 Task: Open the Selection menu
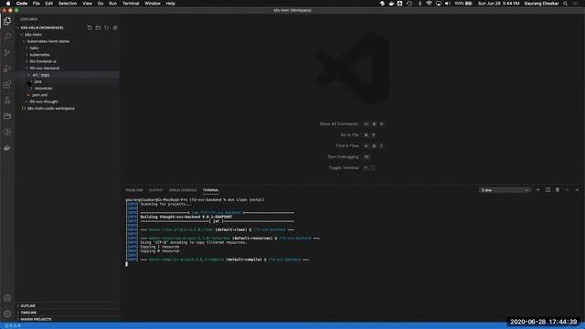68,4
